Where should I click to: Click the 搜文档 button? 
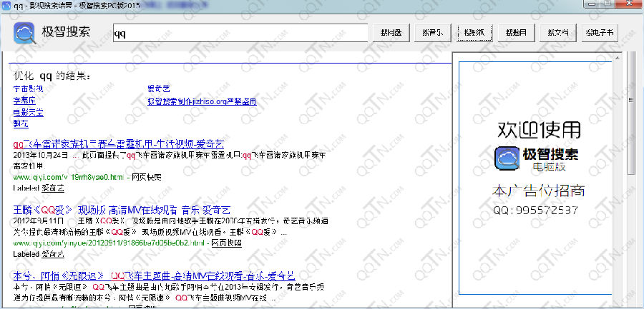[557, 34]
